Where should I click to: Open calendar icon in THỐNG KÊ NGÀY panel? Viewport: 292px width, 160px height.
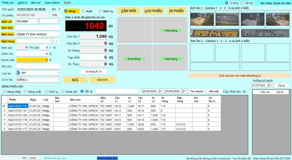pyautogui.click(x=269, y=86)
